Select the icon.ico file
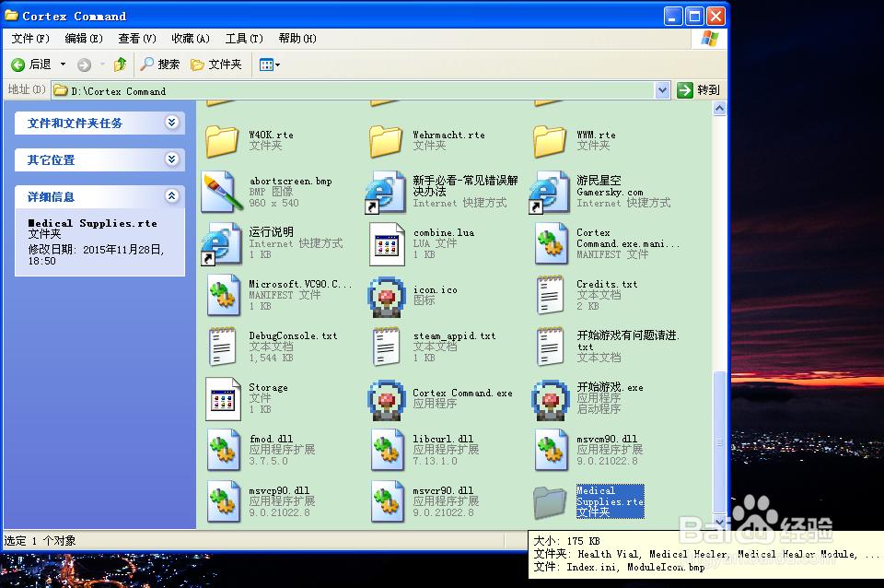The height and width of the screenshot is (588, 884). [387, 296]
